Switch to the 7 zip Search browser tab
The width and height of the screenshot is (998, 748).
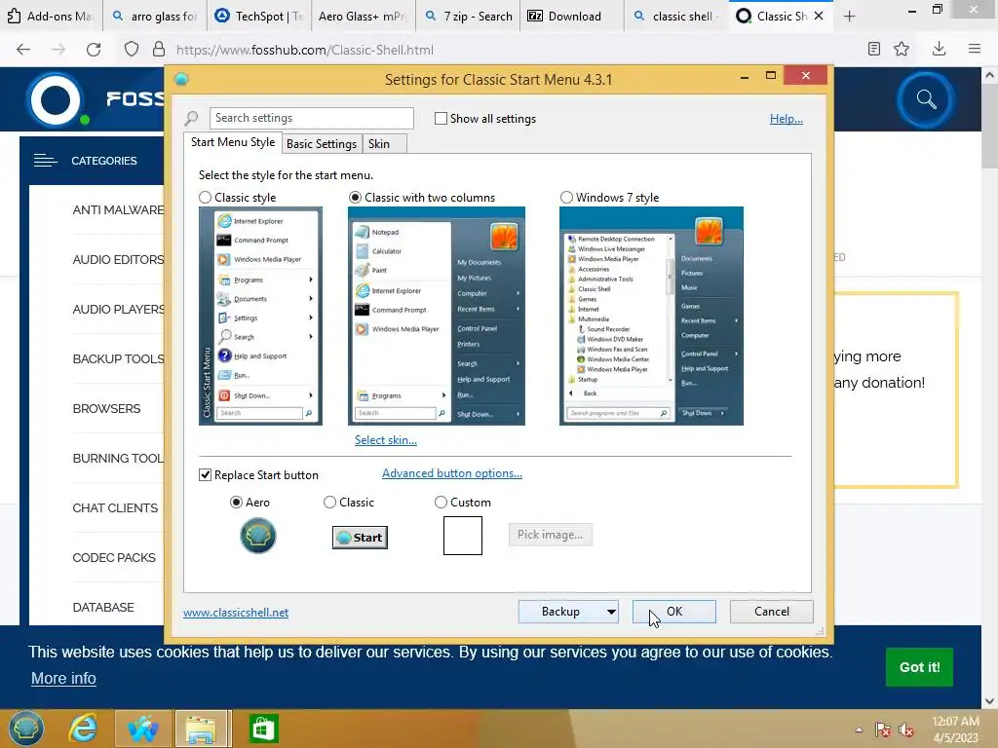click(x=469, y=16)
